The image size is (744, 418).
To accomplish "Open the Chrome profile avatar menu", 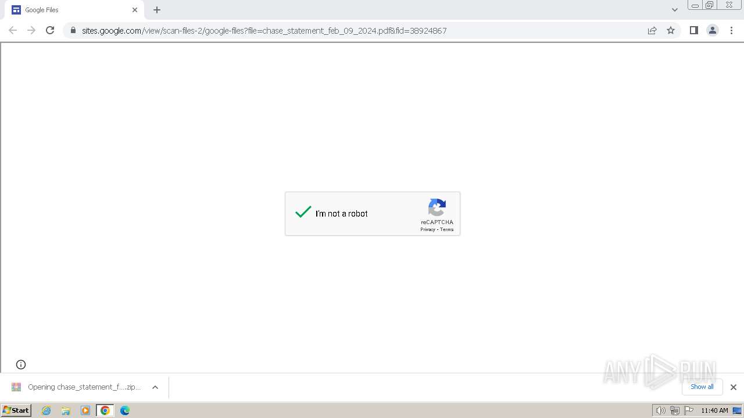I will pos(713,30).
